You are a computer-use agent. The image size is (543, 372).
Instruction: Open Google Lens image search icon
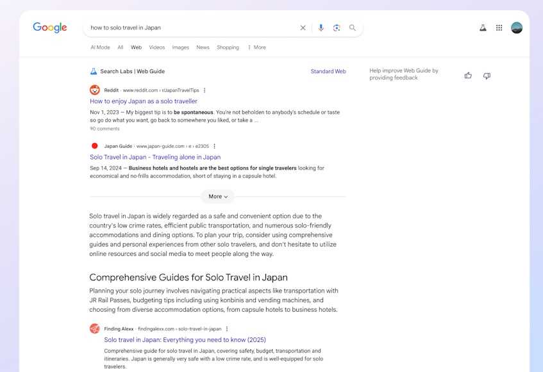click(337, 28)
